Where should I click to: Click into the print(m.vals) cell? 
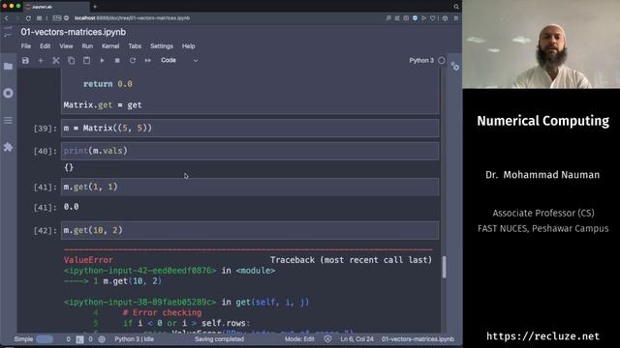[250, 151]
